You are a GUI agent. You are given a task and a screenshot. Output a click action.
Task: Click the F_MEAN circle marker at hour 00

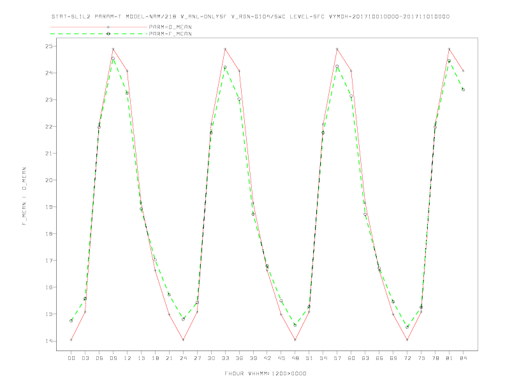[x=71, y=321]
